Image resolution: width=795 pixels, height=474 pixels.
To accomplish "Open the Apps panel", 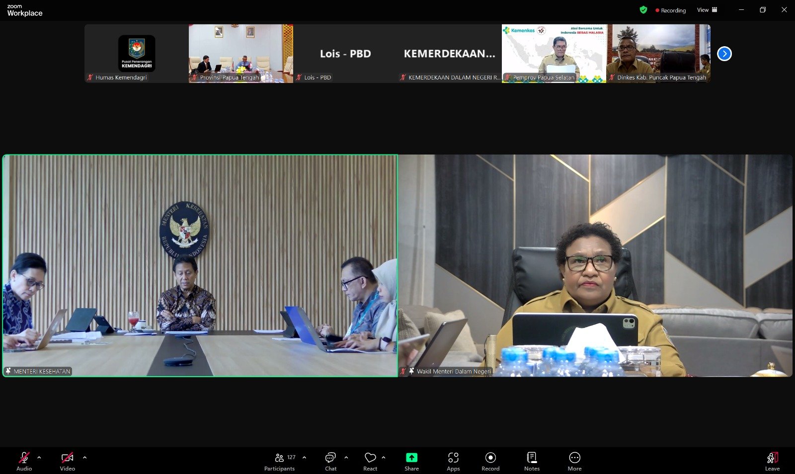I will 453,461.
